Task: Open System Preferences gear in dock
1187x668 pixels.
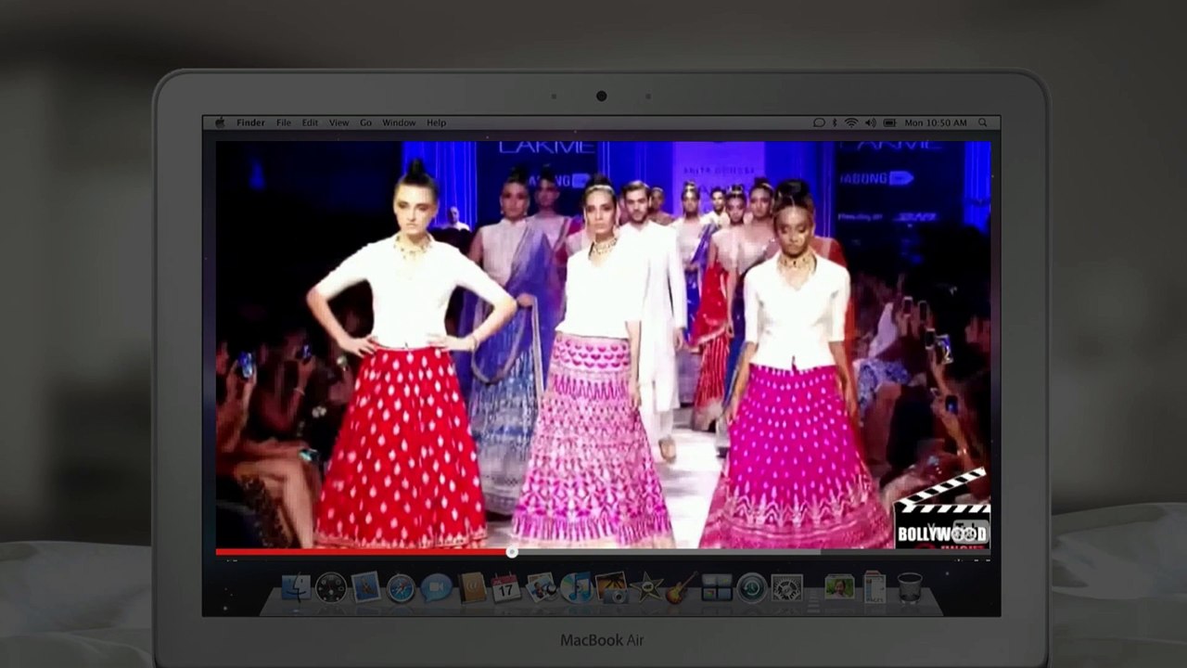Action: pyautogui.click(x=786, y=587)
